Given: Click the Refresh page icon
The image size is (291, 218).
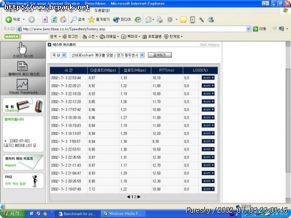Looking at the screenshot, I should tap(54, 20).
